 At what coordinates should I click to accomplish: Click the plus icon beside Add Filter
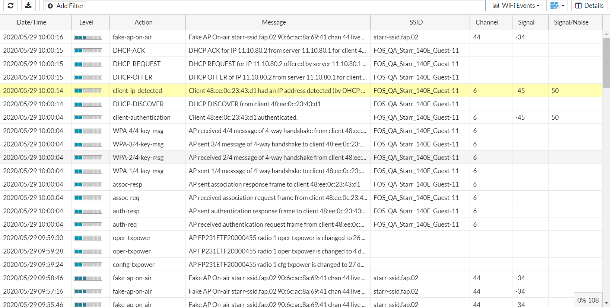coord(50,6)
